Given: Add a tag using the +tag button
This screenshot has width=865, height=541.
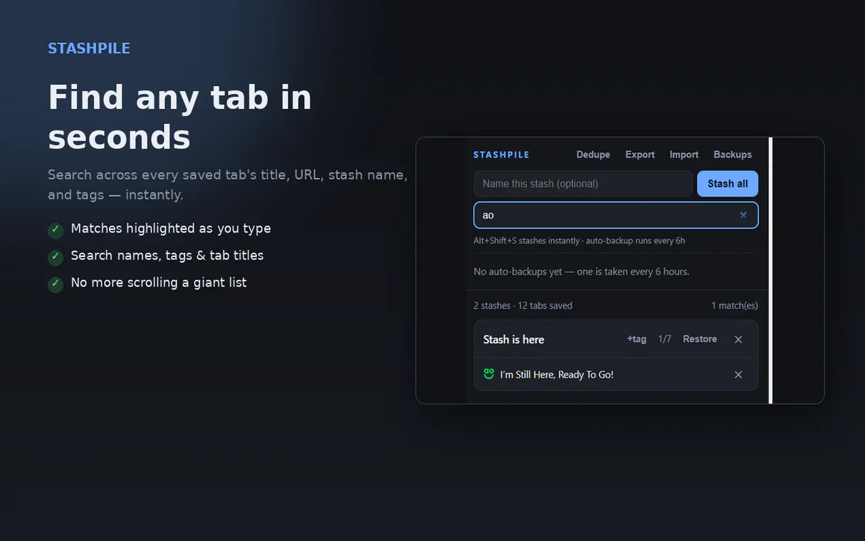Looking at the screenshot, I should 637,339.
